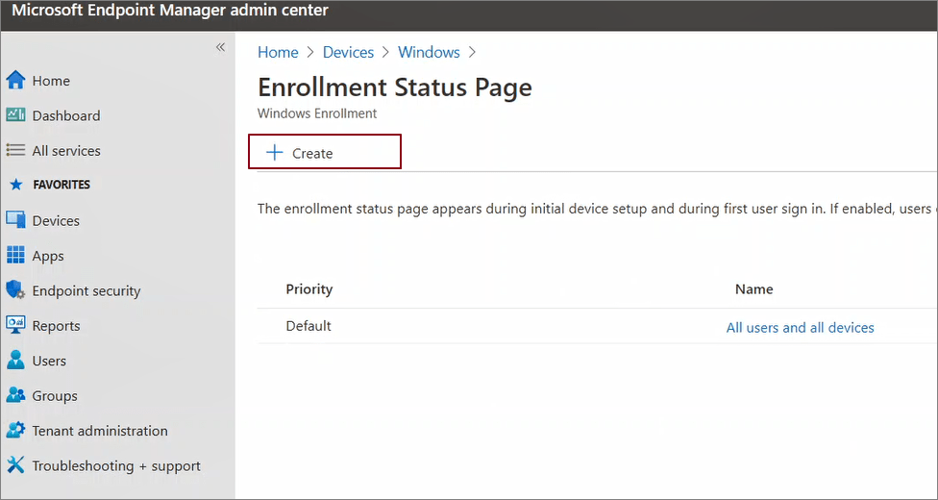Collapse the sidebar with the double chevron

(x=220, y=47)
